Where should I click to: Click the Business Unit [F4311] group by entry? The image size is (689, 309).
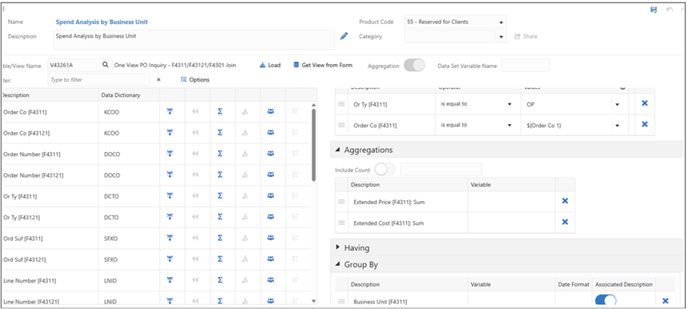(380, 302)
